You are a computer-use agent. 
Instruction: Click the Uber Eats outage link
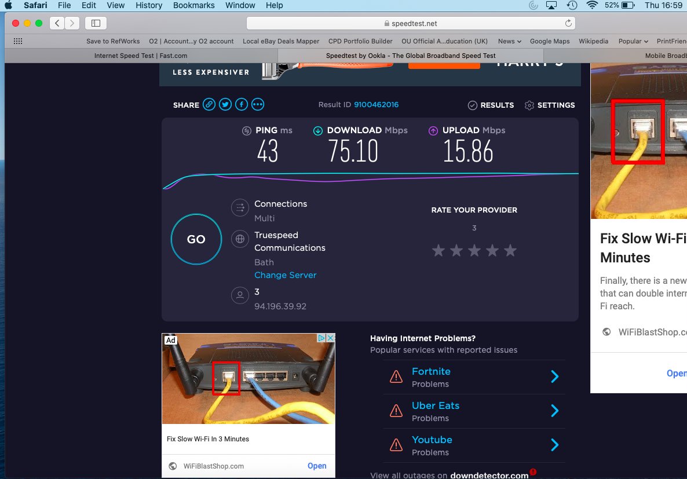tap(436, 406)
